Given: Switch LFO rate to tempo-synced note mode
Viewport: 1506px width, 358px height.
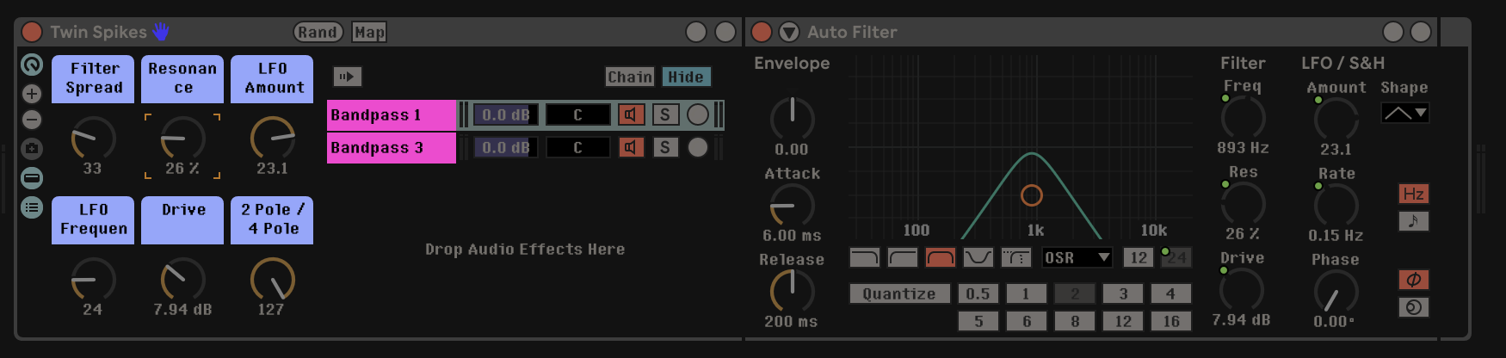Looking at the screenshot, I should [1413, 221].
